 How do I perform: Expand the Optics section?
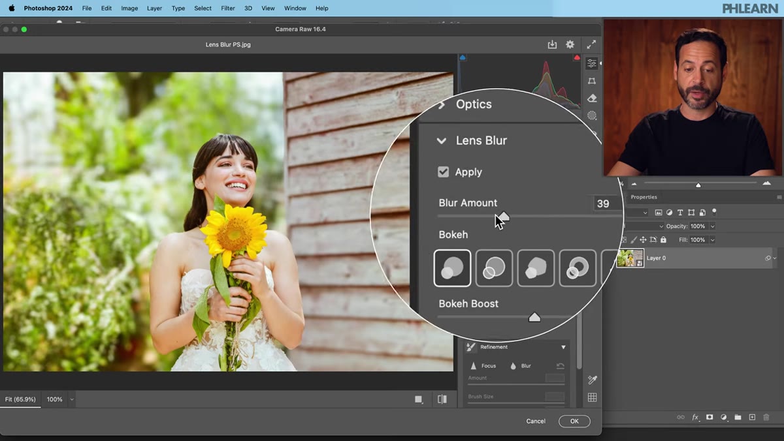click(442, 104)
